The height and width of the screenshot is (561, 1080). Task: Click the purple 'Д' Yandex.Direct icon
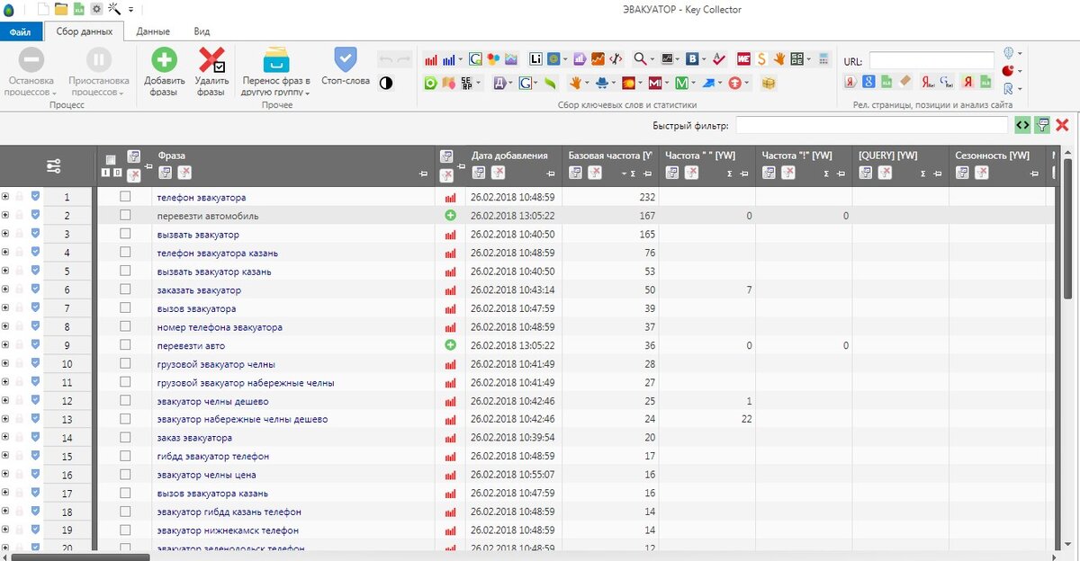[x=499, y=83]
